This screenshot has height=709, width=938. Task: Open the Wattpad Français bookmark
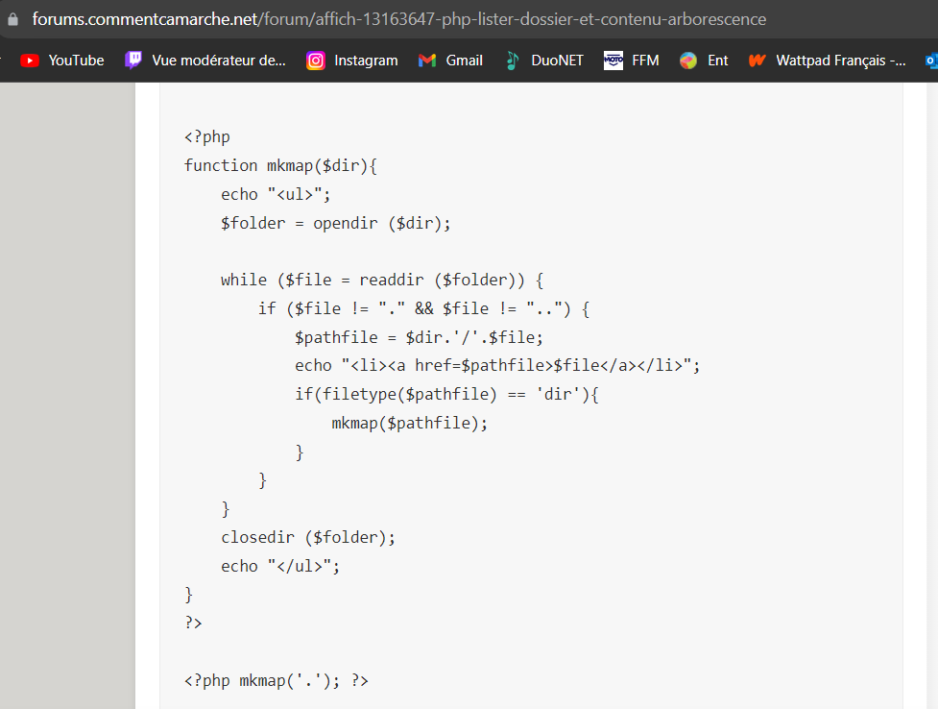[x=827, y=61]
